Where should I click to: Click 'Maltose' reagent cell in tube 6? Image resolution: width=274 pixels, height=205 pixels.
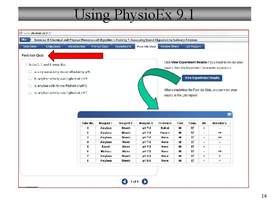(x=106, y=151)
